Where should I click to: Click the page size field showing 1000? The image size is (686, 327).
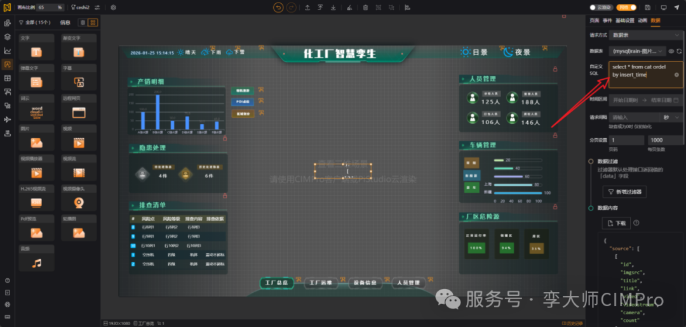tap(664, 140)
